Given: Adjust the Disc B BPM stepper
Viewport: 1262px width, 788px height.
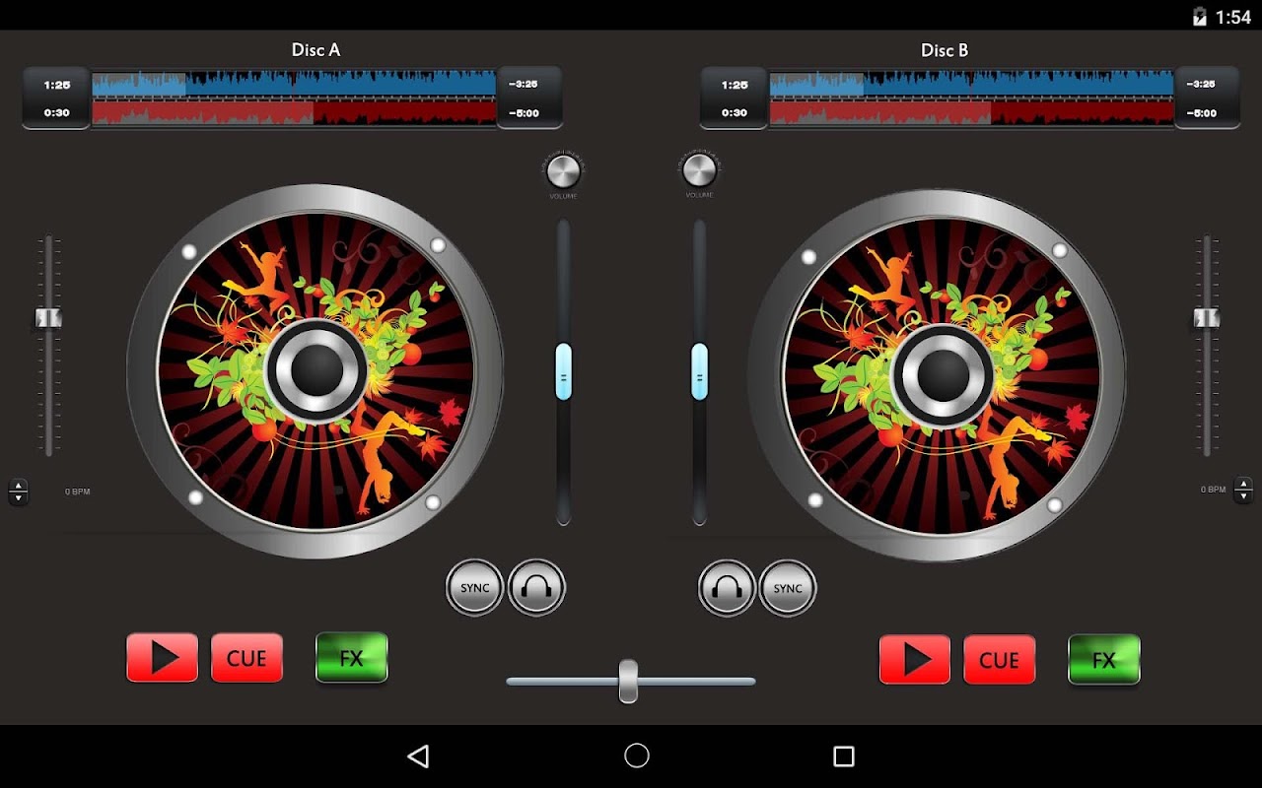Looking at the screenshot, I should 1243,490.
